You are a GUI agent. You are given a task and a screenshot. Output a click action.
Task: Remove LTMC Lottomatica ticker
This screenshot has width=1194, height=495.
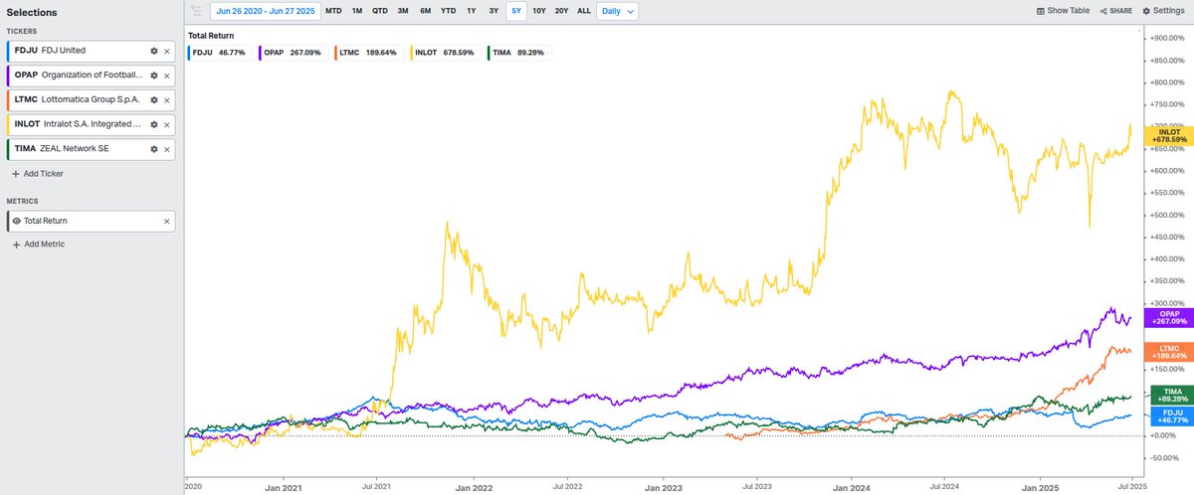166,99
